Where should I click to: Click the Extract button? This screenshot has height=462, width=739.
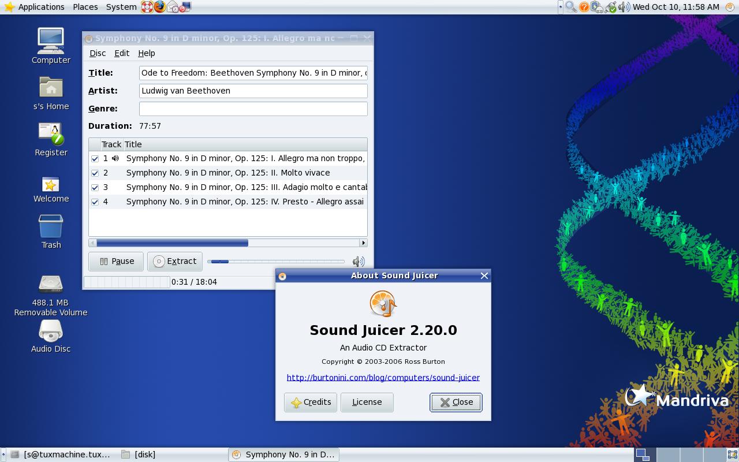[175, 261]
